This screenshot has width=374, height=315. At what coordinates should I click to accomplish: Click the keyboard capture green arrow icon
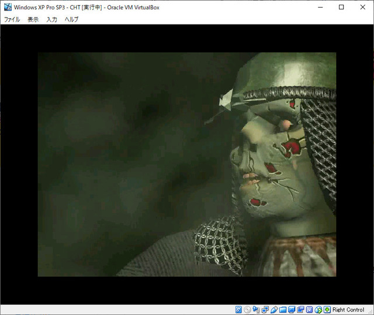pos(327,310)
